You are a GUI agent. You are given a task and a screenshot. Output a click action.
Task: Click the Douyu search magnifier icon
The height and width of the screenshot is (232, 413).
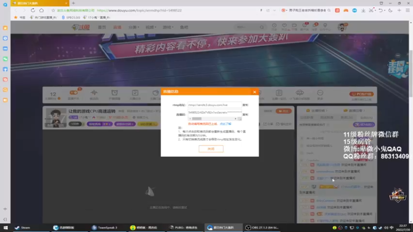(262, 27)
